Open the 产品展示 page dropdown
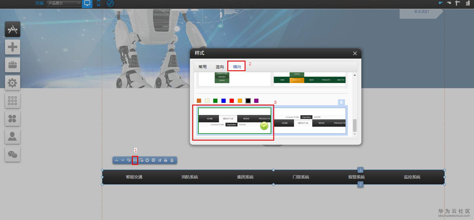Viewport: 474px width, 220px height. coord(64,3)
